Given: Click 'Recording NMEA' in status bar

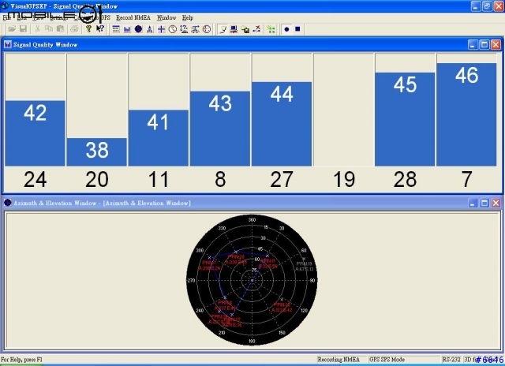Looking at the screenshot, I should [x=339, y=360].
